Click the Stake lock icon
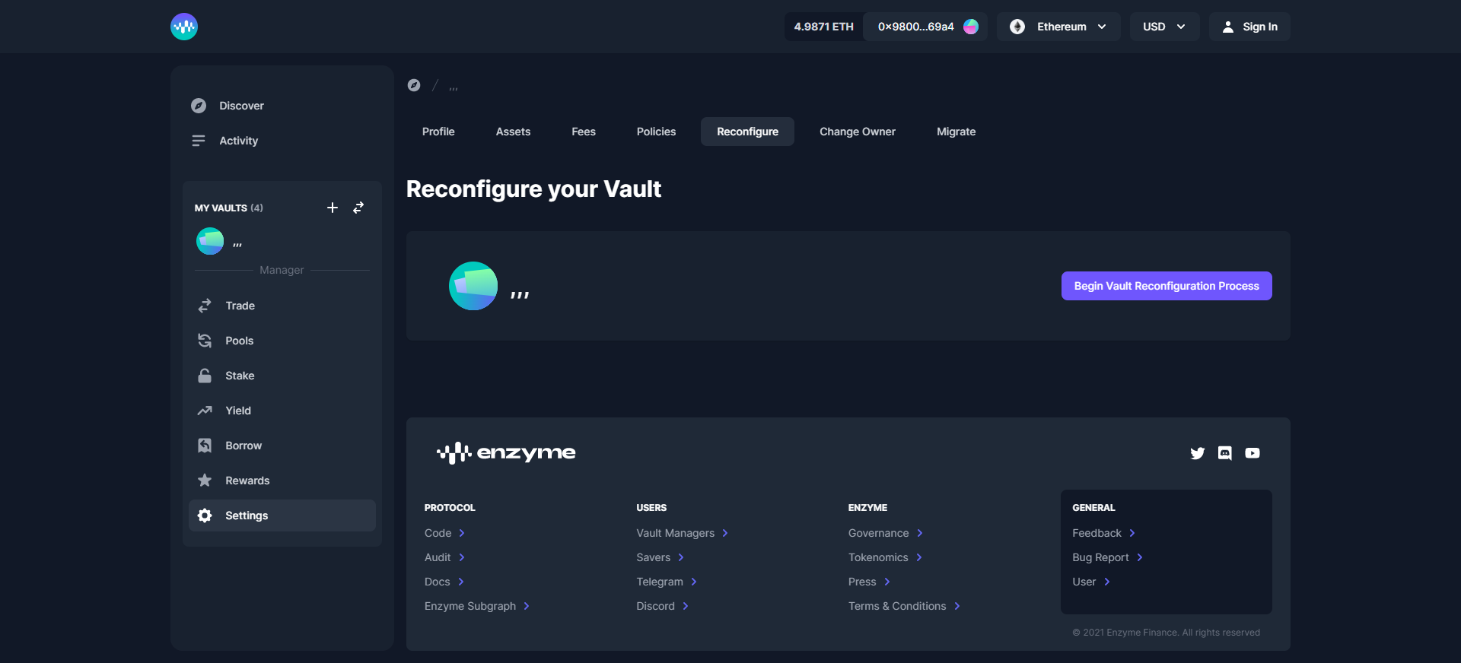1461x663 pixels. (205, 376)
